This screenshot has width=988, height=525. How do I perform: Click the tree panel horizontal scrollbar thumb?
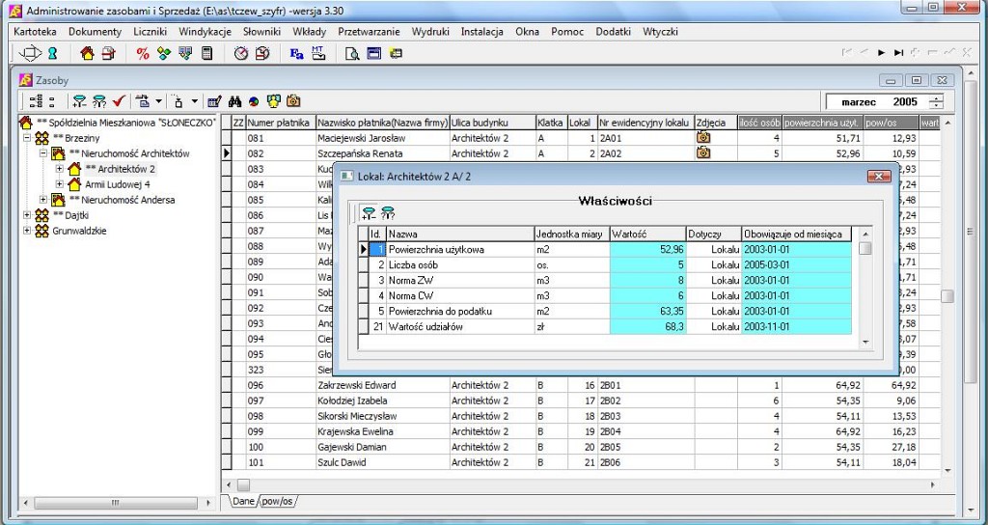tap(114, 503)
